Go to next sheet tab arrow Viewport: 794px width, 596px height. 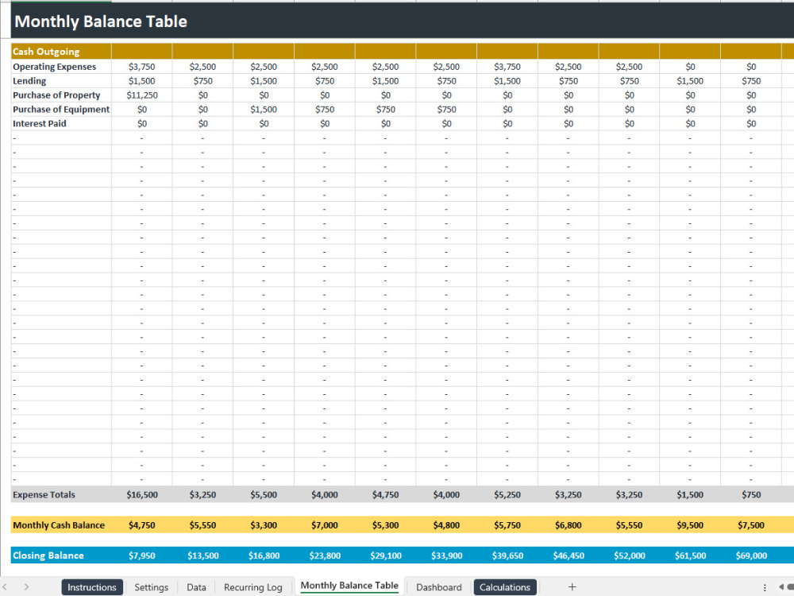click(x=26, y=587)
